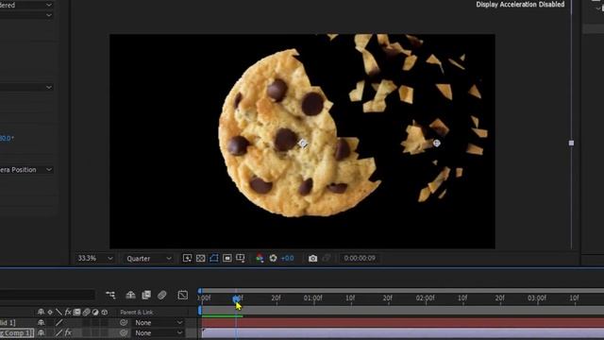
Task: Select the solid layer name
Action: pos(8,323)
